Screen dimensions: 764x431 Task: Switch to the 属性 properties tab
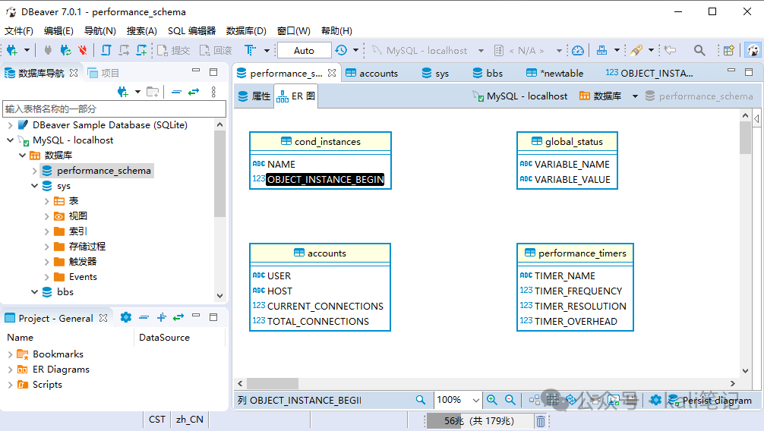pos(254,96)
